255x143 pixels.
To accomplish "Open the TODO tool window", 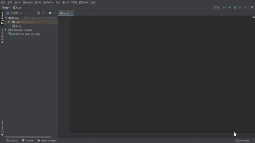I will click(x=12, y=141).
